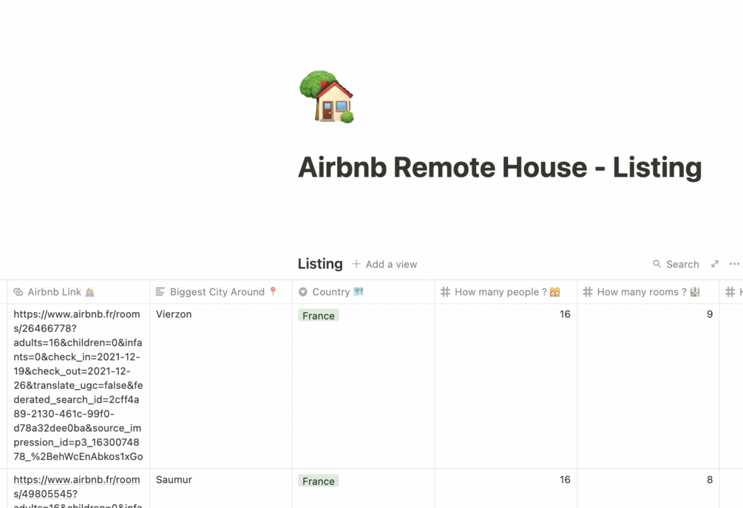743x508 pixels.
Task: Click the select-type icon on the Country header
Action: [x=303, y=291]
